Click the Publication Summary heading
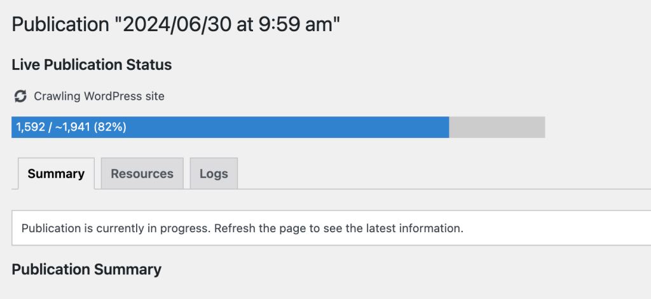Viewport: 651px width, 299px height. (86, 269)
